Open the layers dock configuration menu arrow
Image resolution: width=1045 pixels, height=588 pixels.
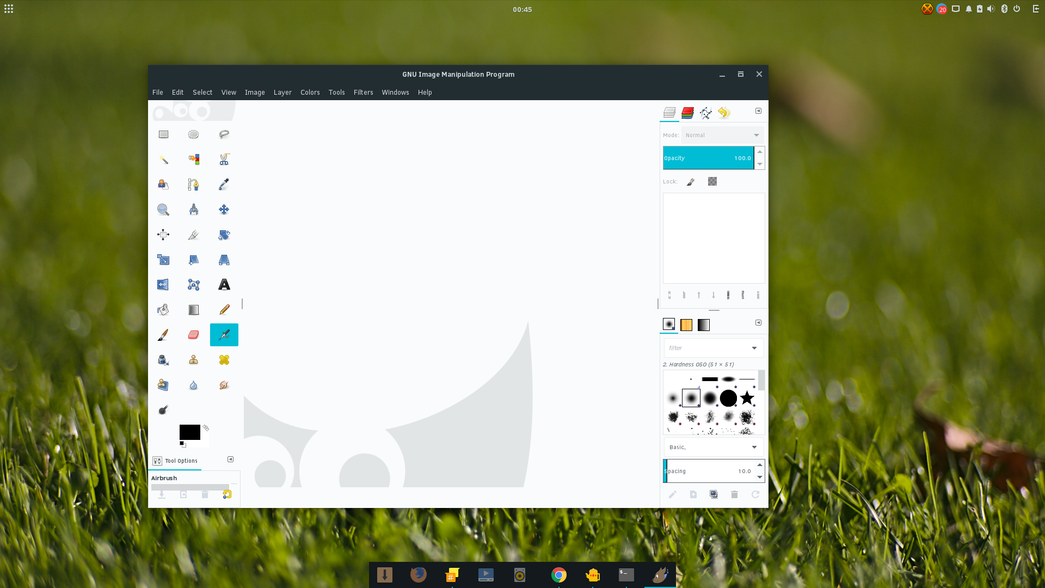(758, 111)
